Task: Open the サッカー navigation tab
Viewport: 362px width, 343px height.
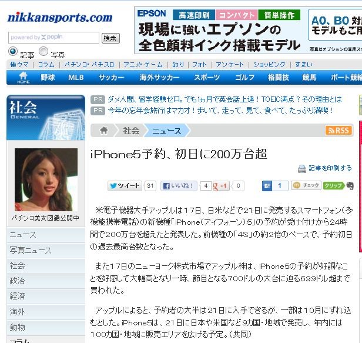Action: (112, 78)
